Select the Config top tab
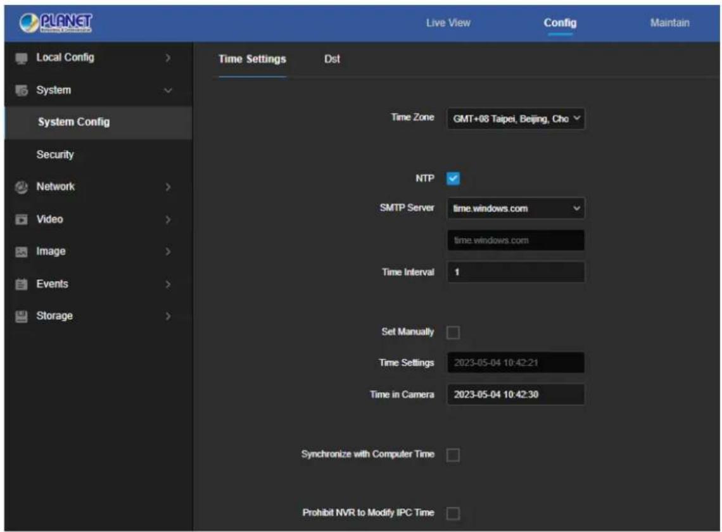 (x=560, y=23)
